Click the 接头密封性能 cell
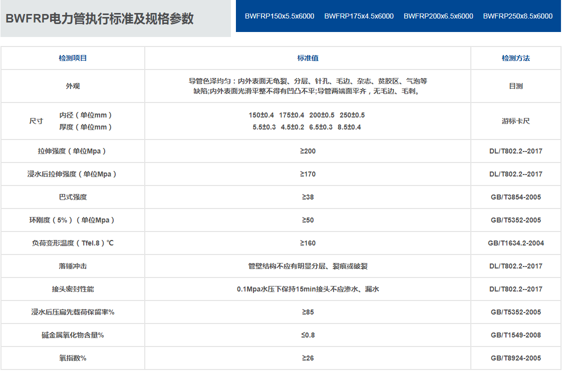 (x=72, y=289)
